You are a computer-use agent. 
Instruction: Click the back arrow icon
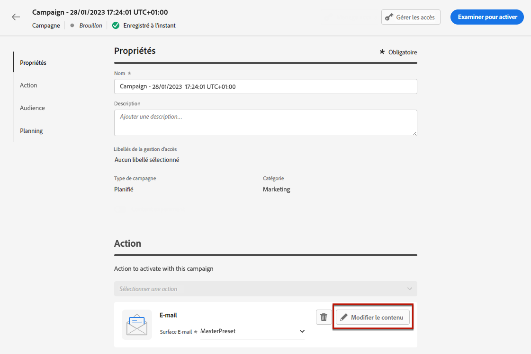pos(16,17)
